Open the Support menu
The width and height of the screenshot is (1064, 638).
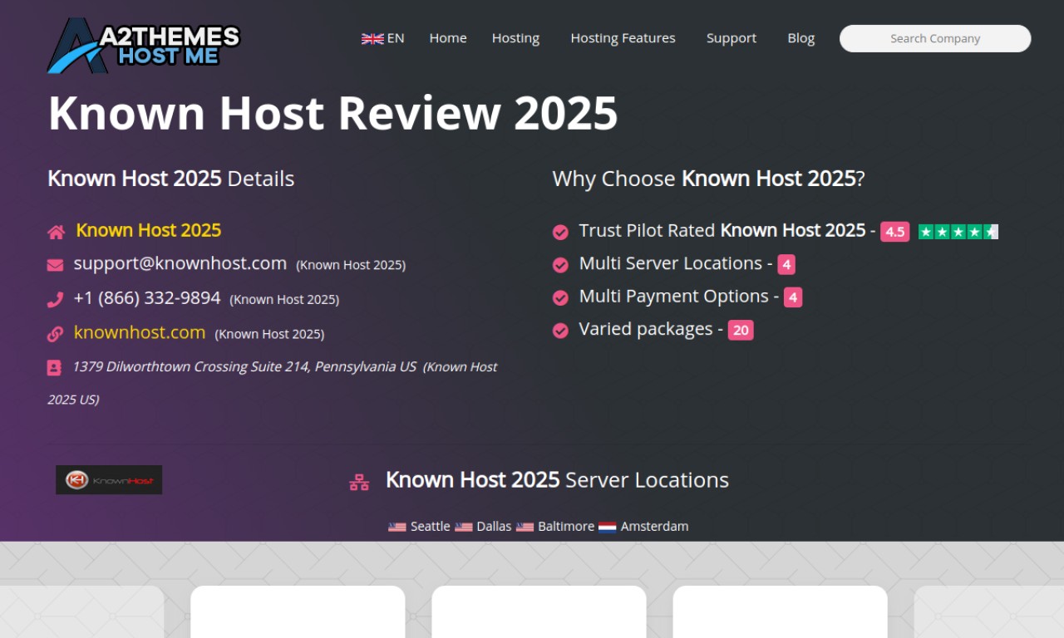(x=731, y=38)
